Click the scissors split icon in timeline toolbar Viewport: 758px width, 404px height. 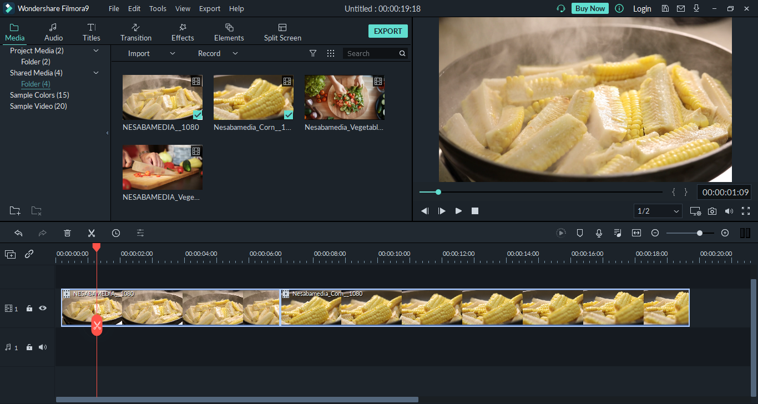92,233
